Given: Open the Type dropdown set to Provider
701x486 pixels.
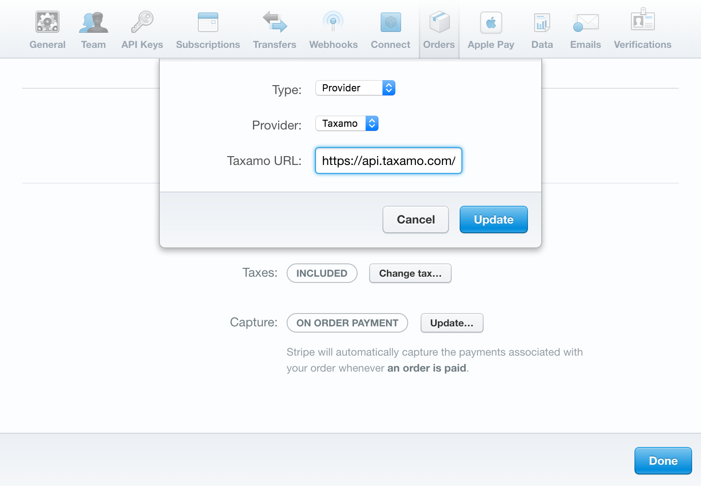Looking at the screenshot, I should coord(355,88).
